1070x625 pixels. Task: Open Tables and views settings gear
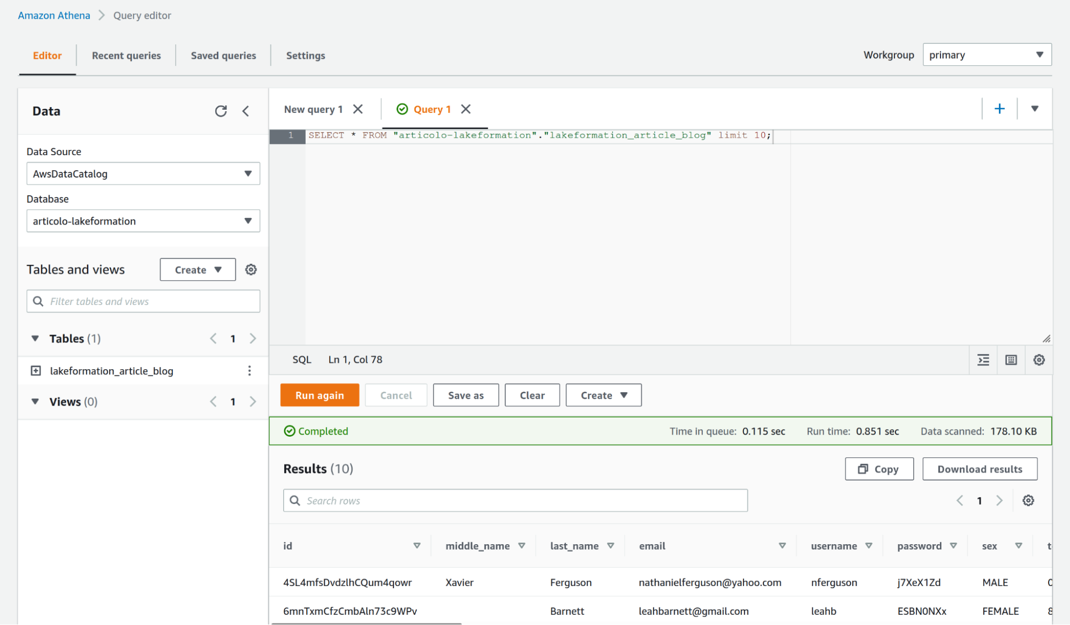[x=251, y=270]
